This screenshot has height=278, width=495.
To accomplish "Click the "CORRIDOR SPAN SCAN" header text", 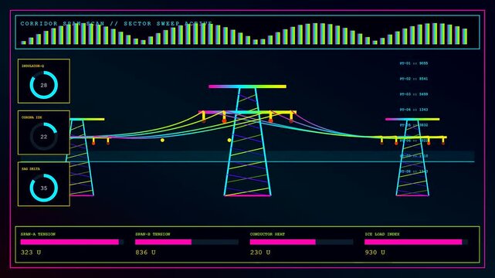I will [x=63, y=24].
